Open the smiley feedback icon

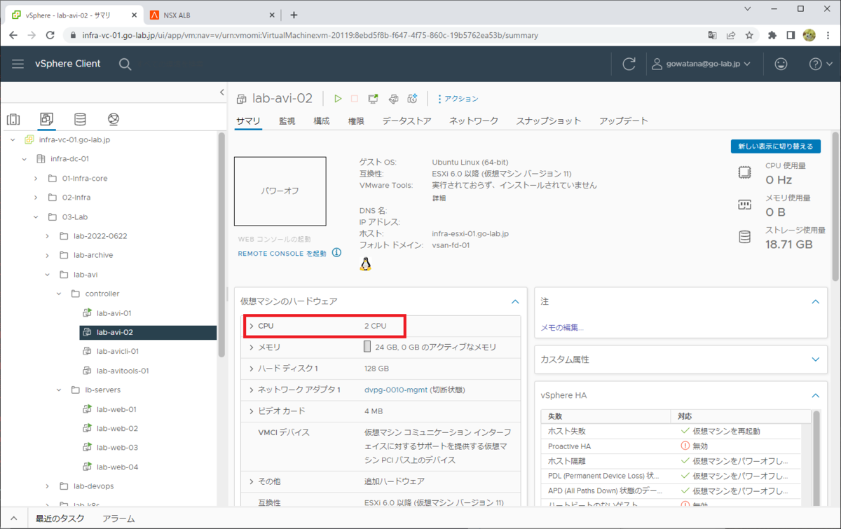781,64
